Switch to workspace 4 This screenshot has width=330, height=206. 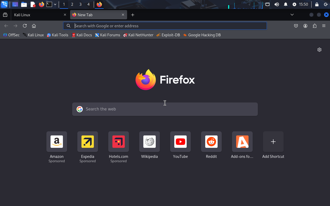(x=88, y=4)
